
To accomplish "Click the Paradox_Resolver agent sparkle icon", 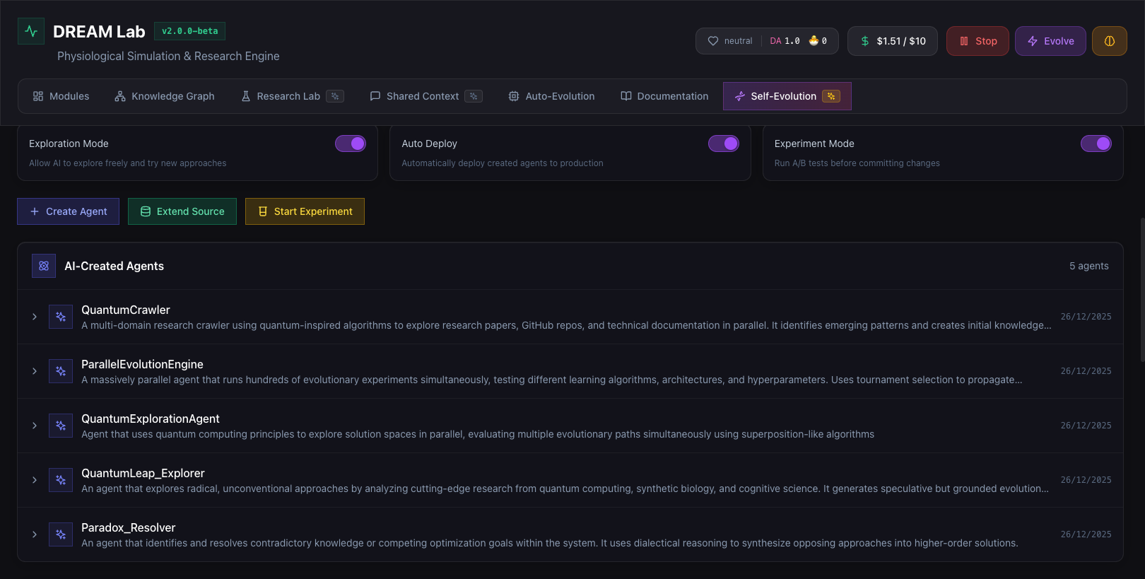I will point(61,534).
